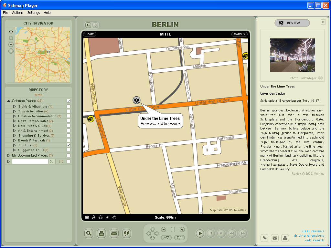Click the forward arrow above the map
Viewport: 331px width, 248px height.
tap(95, 25)
